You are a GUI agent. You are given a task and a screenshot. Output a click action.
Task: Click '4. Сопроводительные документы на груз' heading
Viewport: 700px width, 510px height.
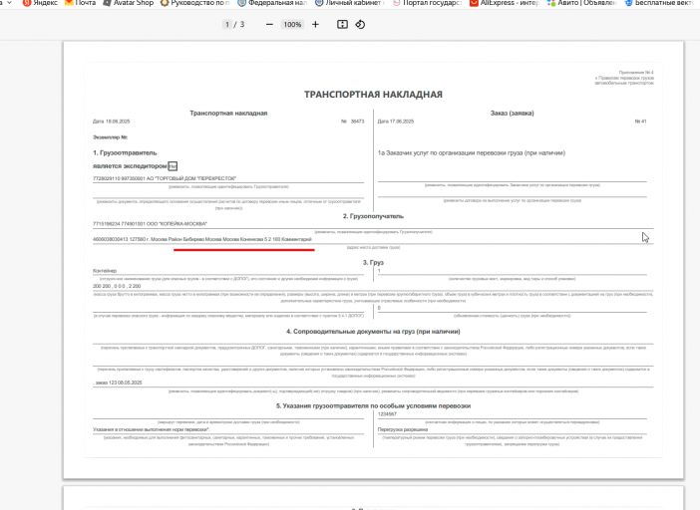tap(373, 332)
